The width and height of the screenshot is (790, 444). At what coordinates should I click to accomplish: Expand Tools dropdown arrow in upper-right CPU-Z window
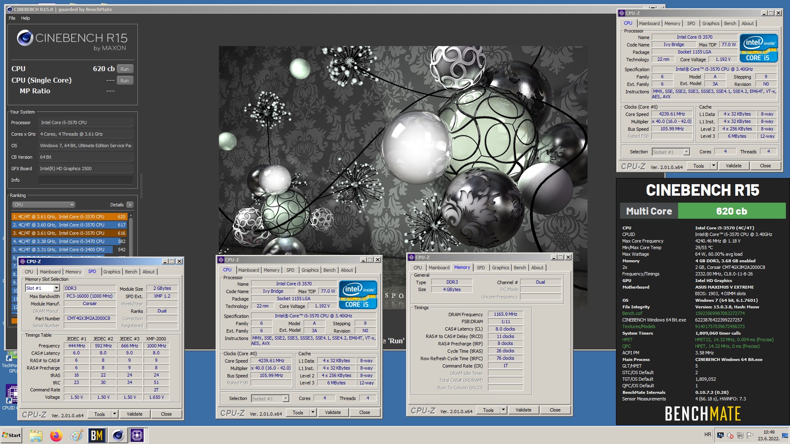[x=713, y=166]
